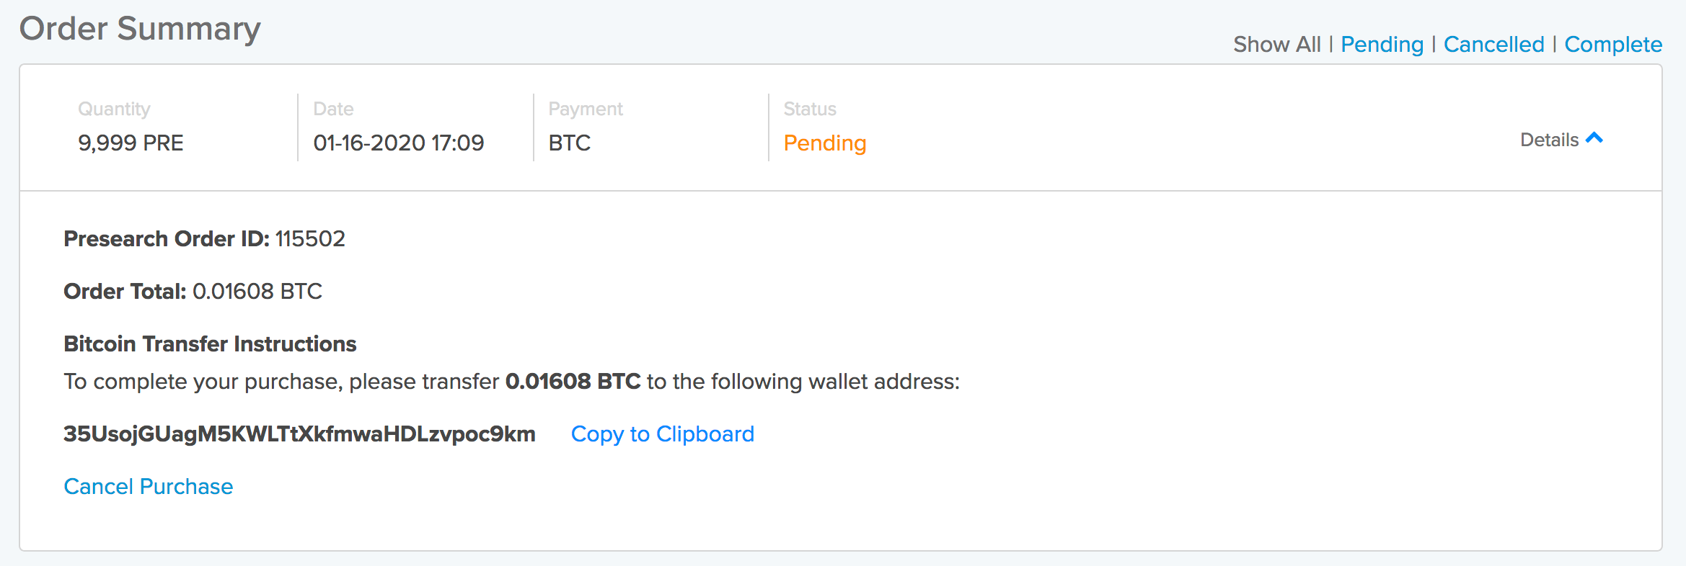Select the Bitcoin wallet address text
The image size is (1686, 566).
[299, 434]
